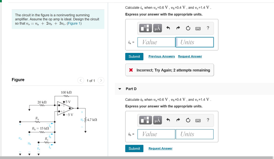274x159 pixels.
Task: Click the μÅ units icon in the ia toolbar
Action: point(158,28)
